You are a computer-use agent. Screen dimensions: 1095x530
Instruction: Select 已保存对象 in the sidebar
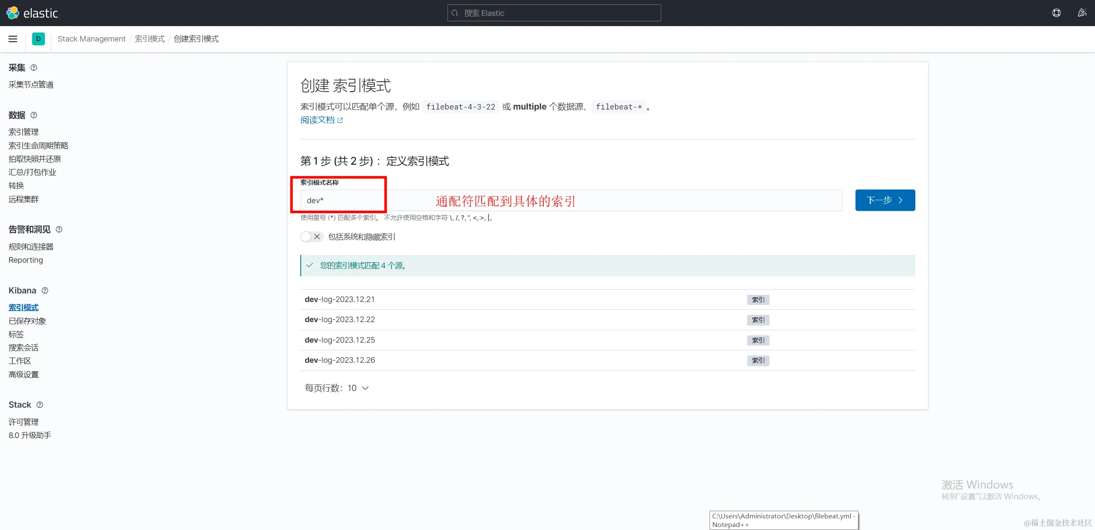point(27,321)
